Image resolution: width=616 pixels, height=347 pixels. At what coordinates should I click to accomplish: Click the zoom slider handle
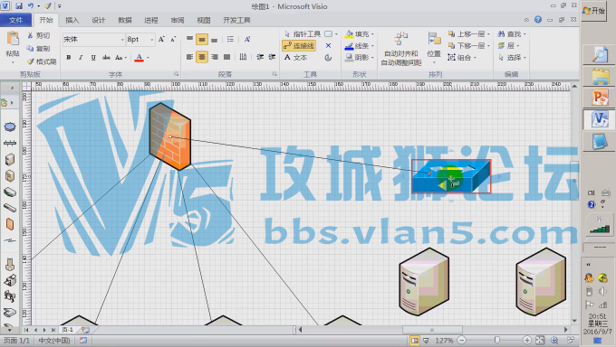(x=497, y=341)
